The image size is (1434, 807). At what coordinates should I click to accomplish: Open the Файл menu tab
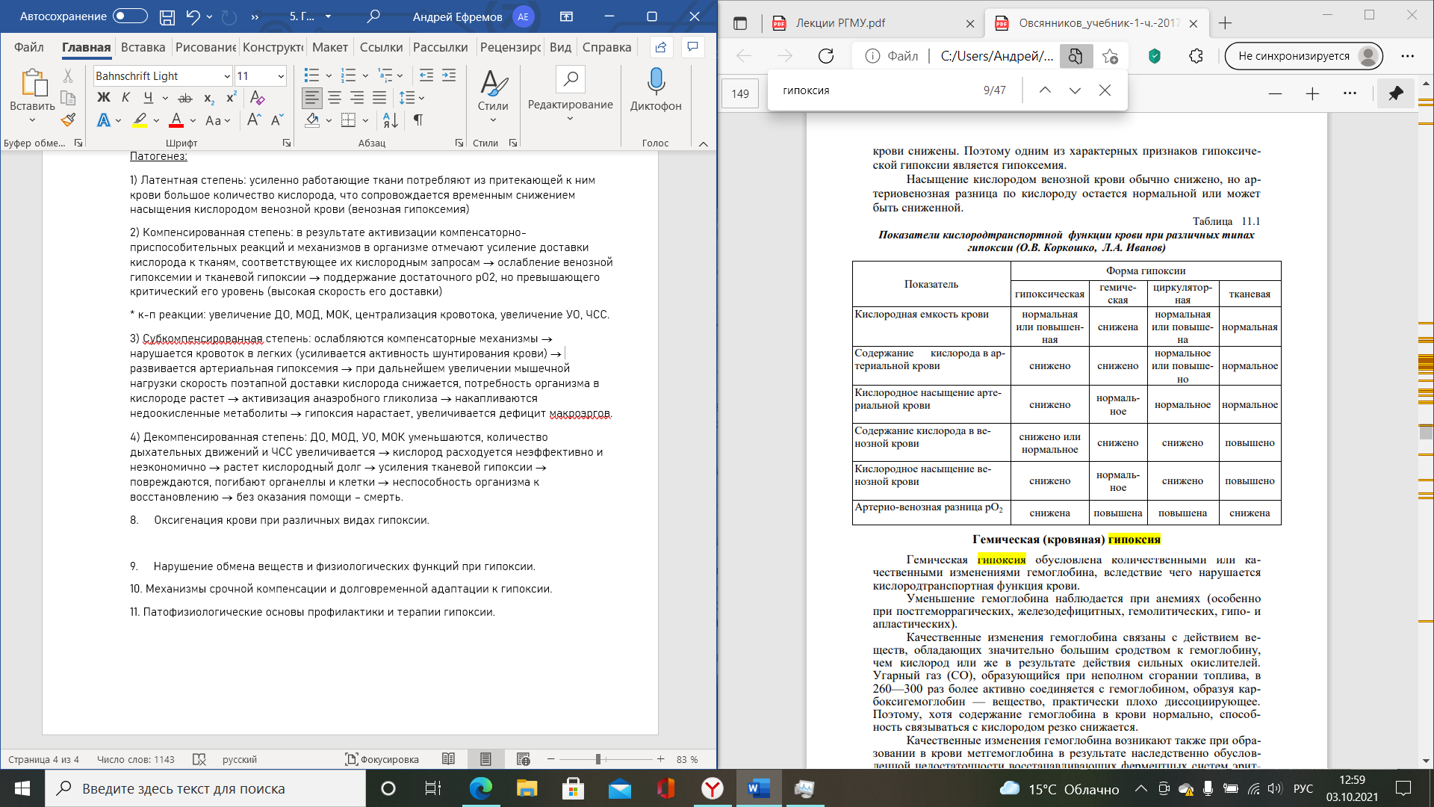[28, 47]
